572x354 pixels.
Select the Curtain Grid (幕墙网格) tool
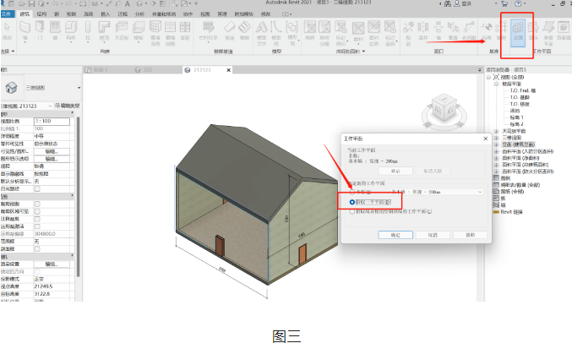(x=171, y=33)
